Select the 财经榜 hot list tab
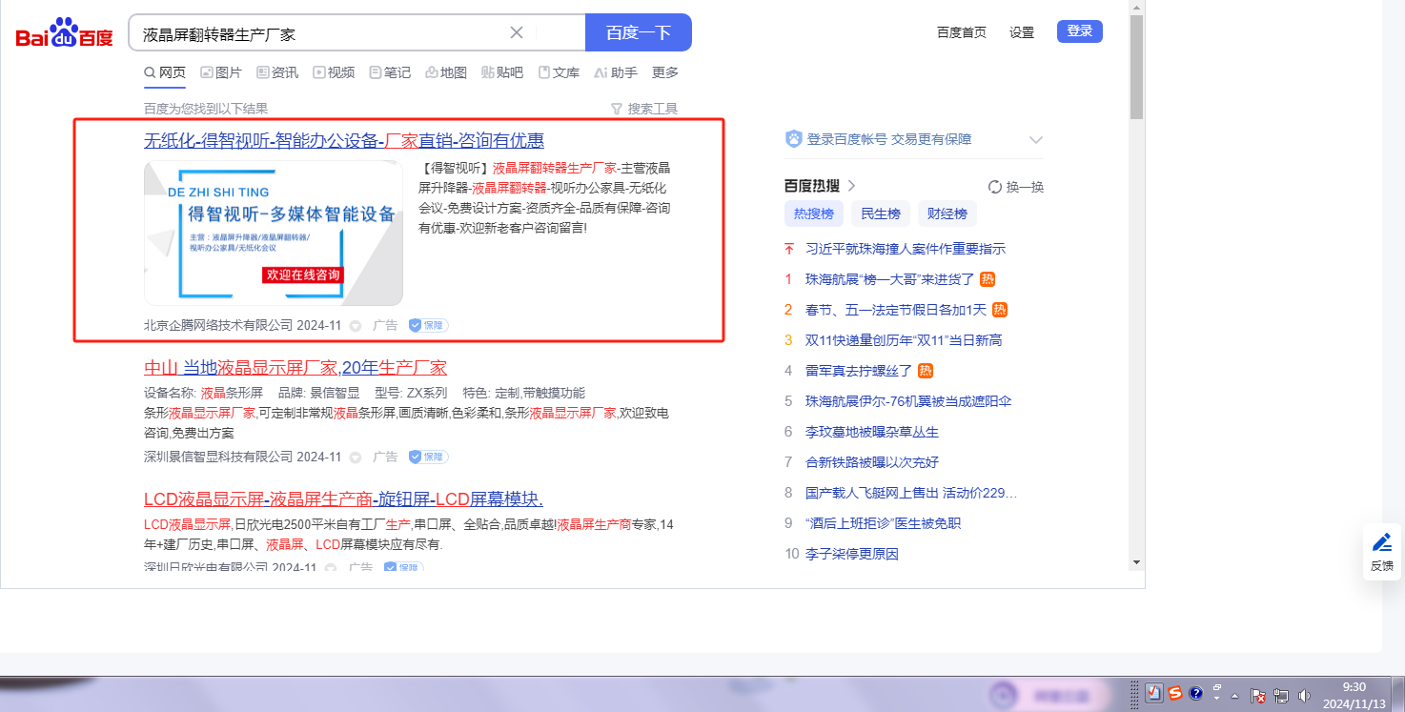Image resolution: width=1405 pixels, height=712 pixels. point(947,214)
